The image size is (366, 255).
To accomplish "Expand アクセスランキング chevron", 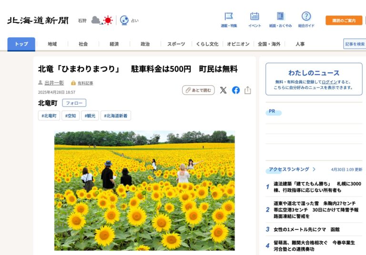I will click(x=314, y=169).
